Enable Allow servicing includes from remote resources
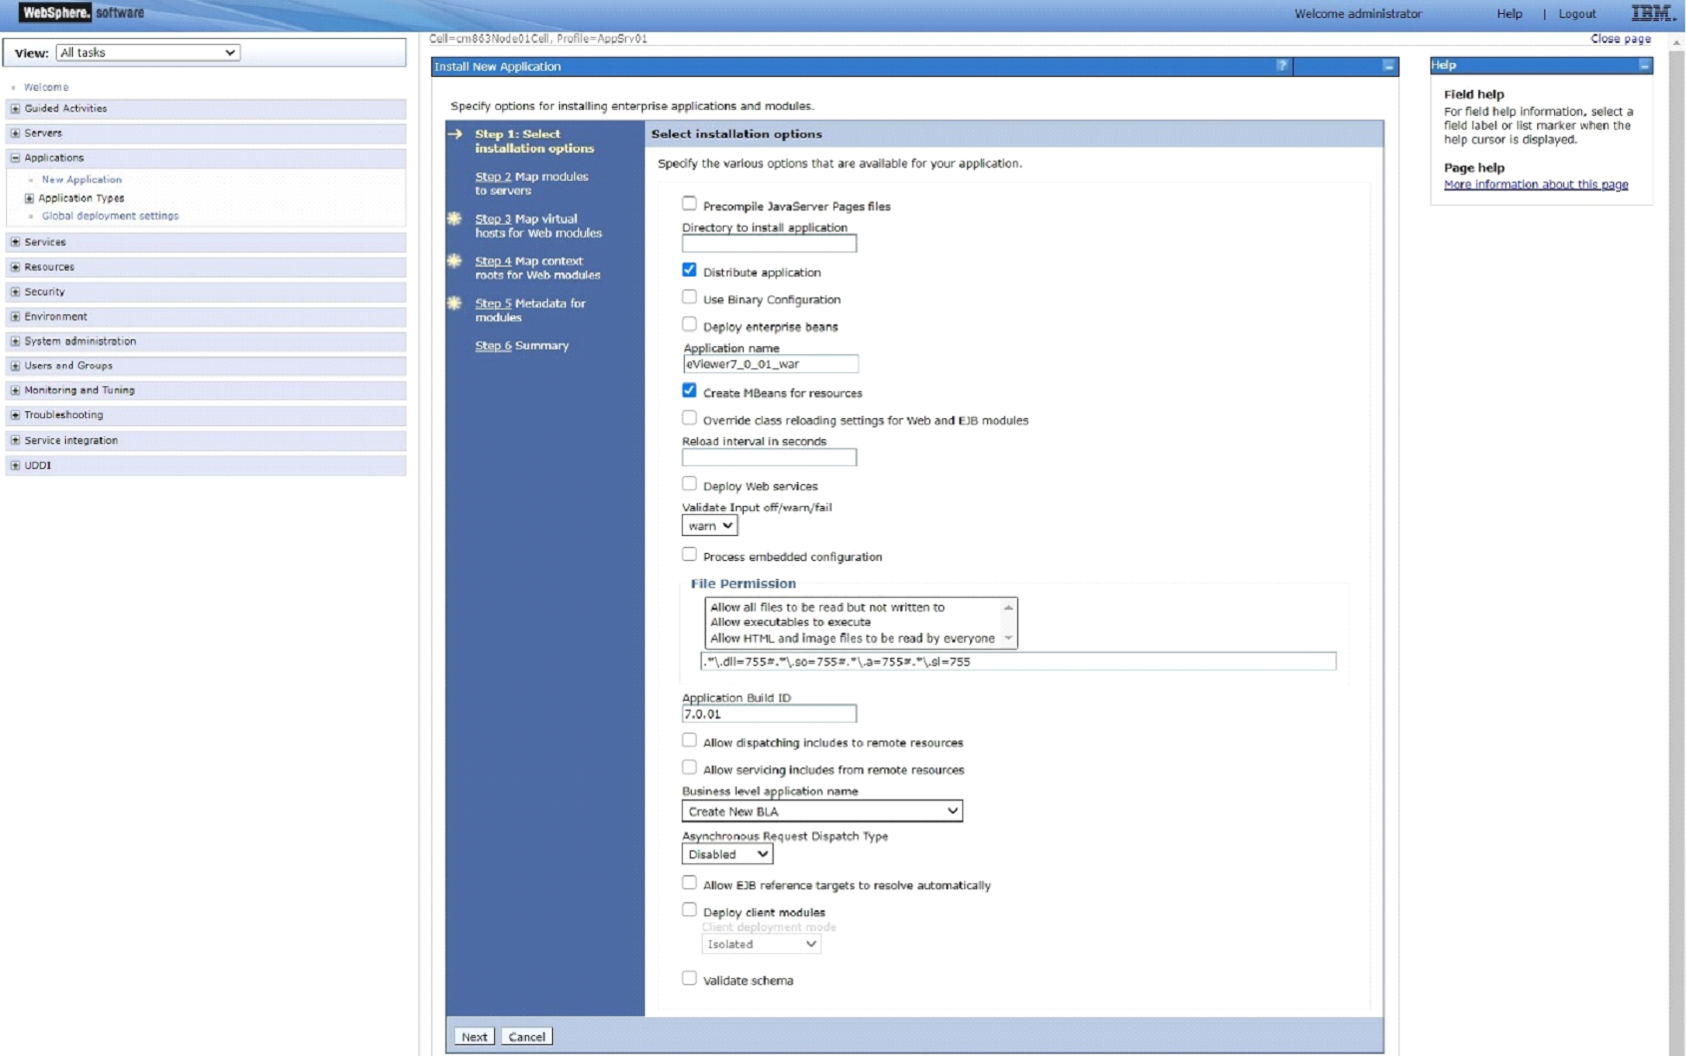1686x1056 pixels. (689, 768)
